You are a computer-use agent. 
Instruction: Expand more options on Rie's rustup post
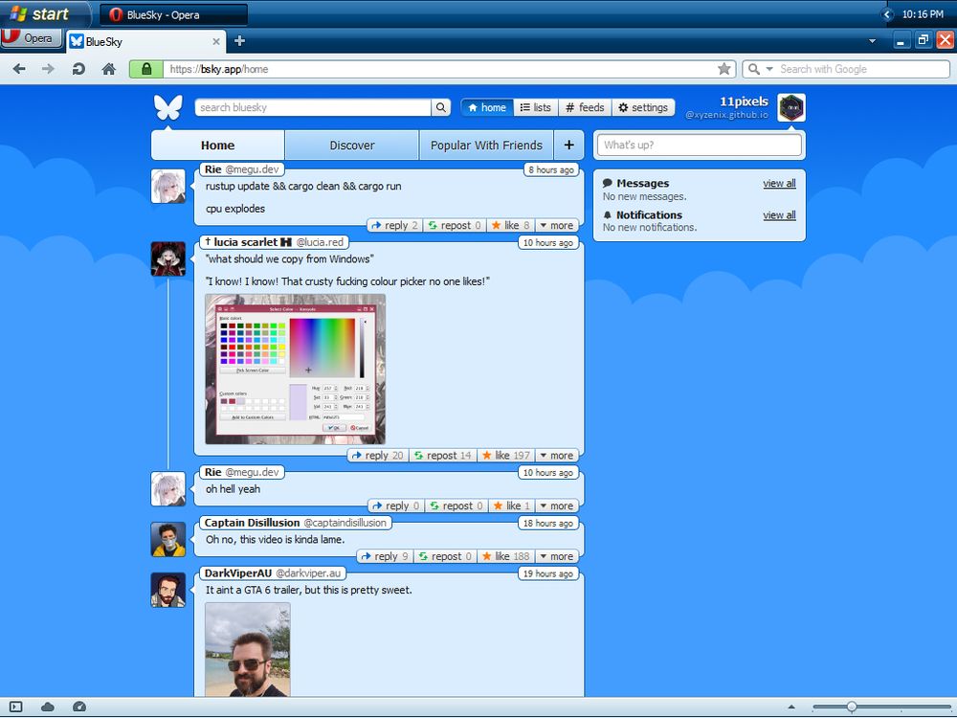point(557,225)
